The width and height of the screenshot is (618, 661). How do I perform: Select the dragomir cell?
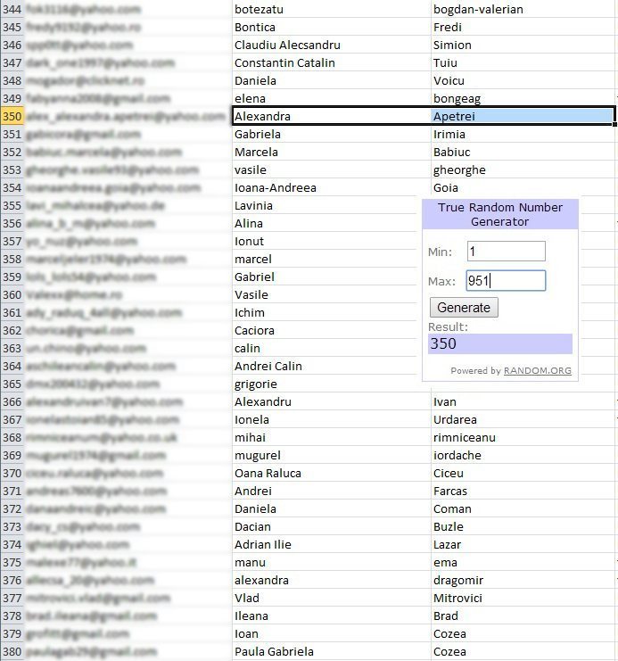[x=523, y=581]
